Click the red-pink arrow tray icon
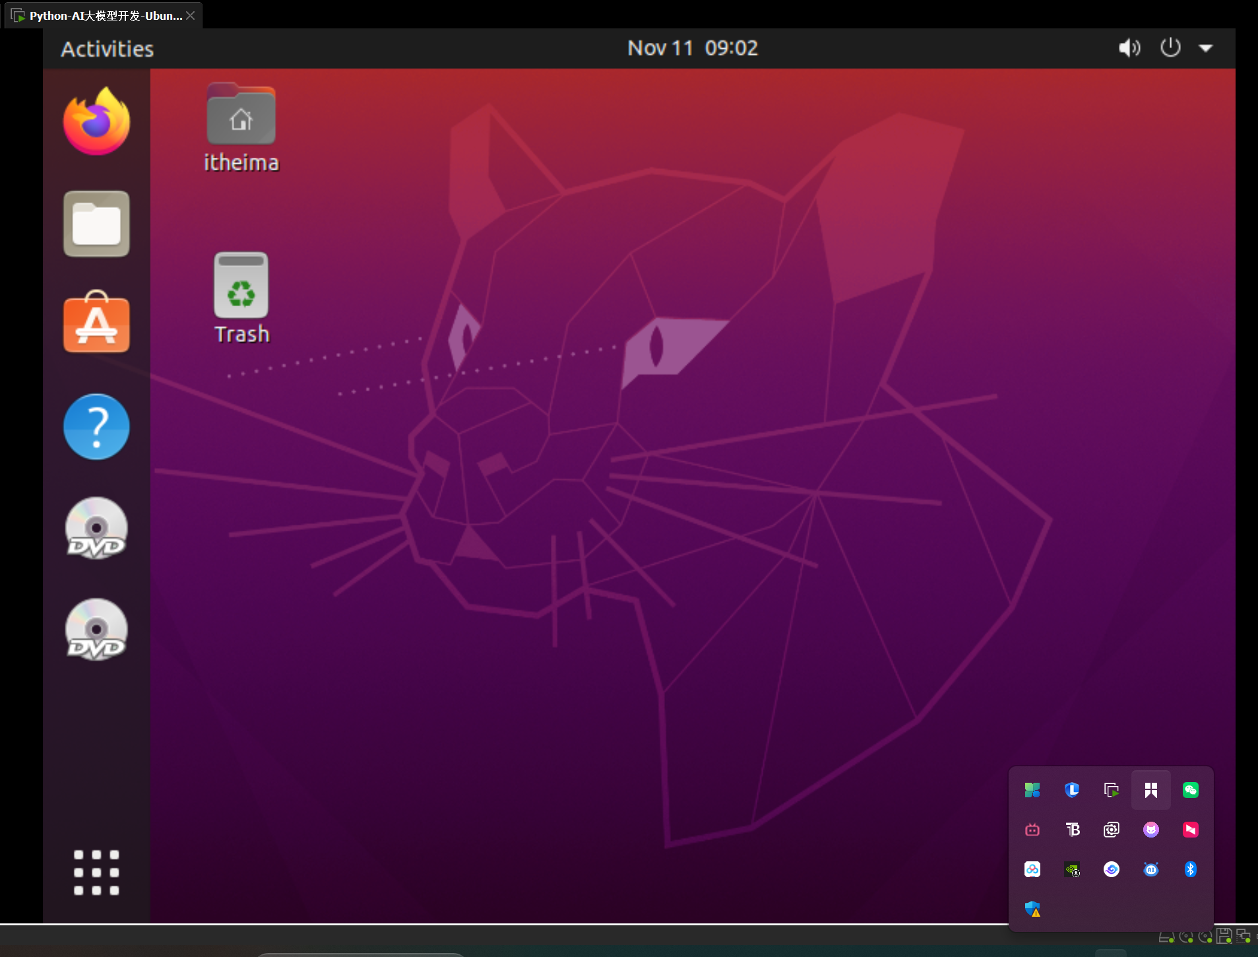1258x957 pixels. (1191, 830)
